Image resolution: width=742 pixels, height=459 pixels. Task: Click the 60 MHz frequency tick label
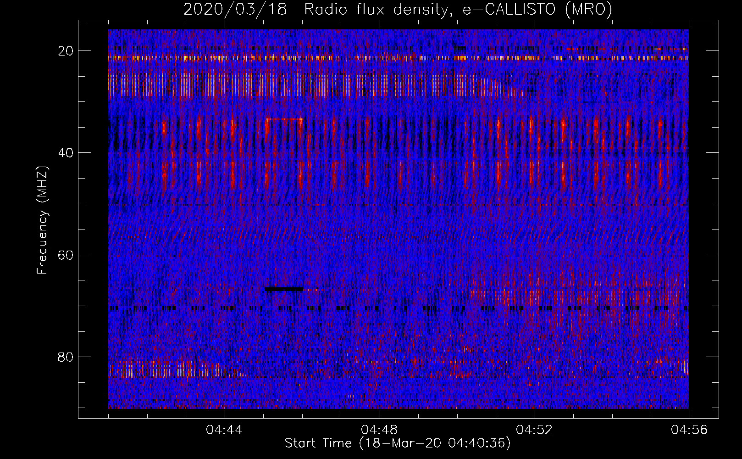tap(66, 255)
